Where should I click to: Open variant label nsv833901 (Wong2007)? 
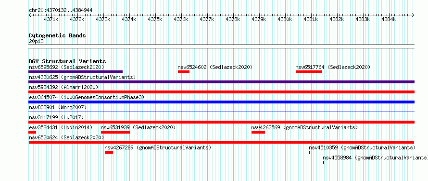(58, 107)
